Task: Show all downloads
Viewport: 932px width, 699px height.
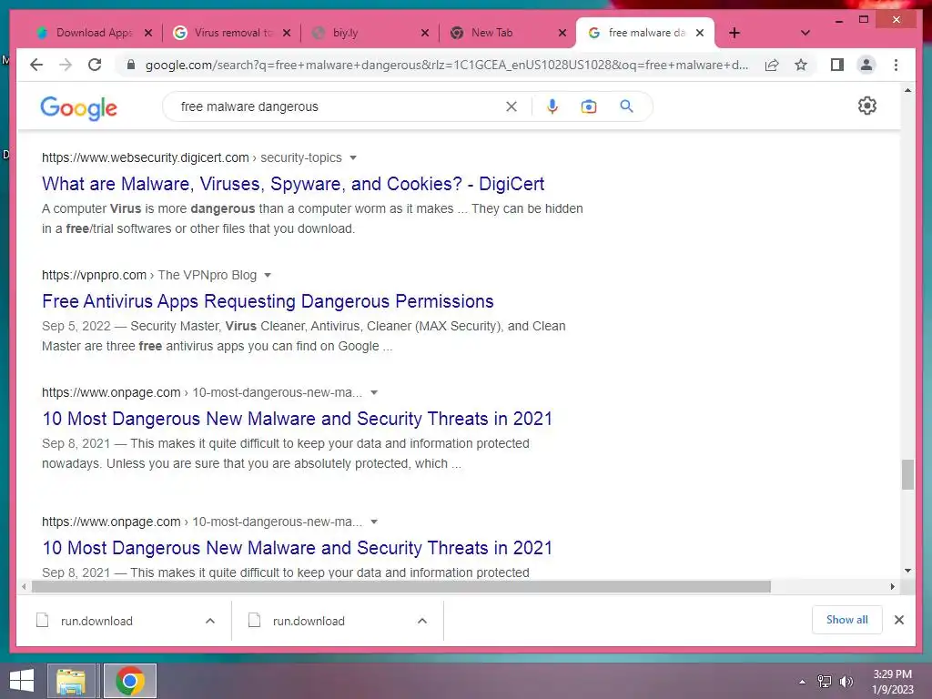Action: pos(847,620)
